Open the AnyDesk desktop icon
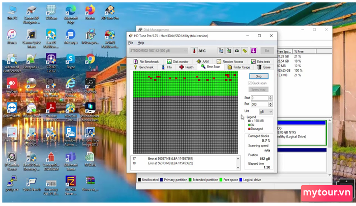356x206 pixels. click(x=12, y=85)
